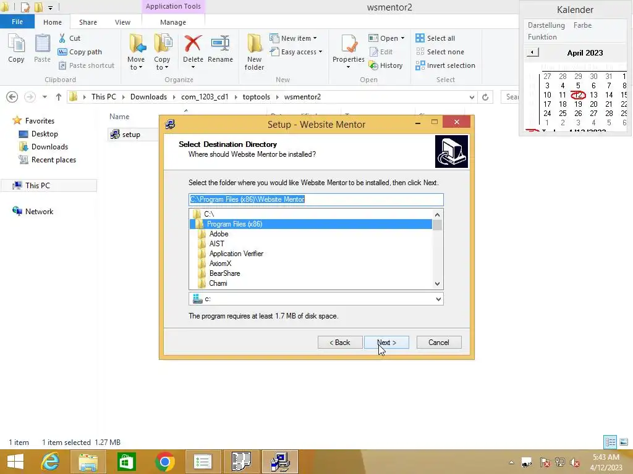Image resolution: width=633 pixels, height=474 pixels.
Task: Open Darstellung menu in Kalender
Action: tap(546, 25)
